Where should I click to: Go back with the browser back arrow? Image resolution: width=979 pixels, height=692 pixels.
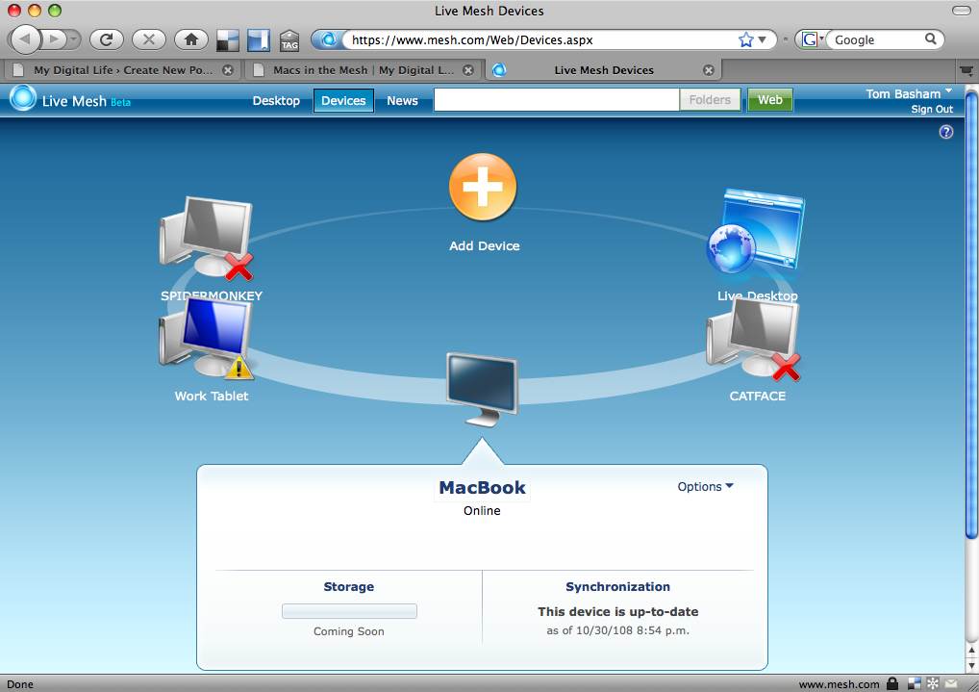click(x=25, y=39)
